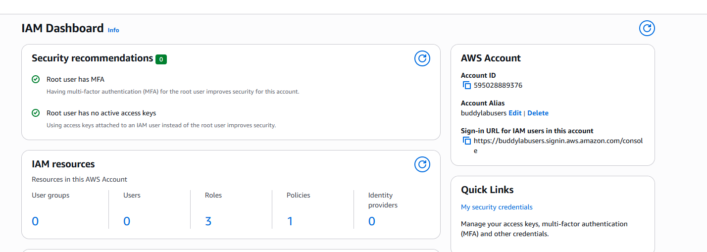
Task: Open My security credentials link
Action: tap(497, 207)
